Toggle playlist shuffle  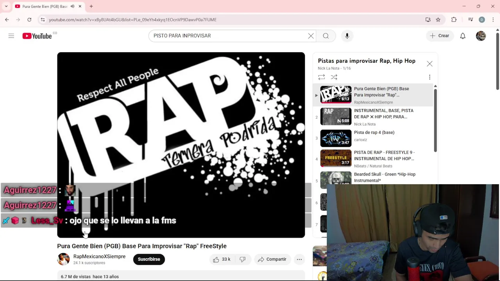point(334,77)
